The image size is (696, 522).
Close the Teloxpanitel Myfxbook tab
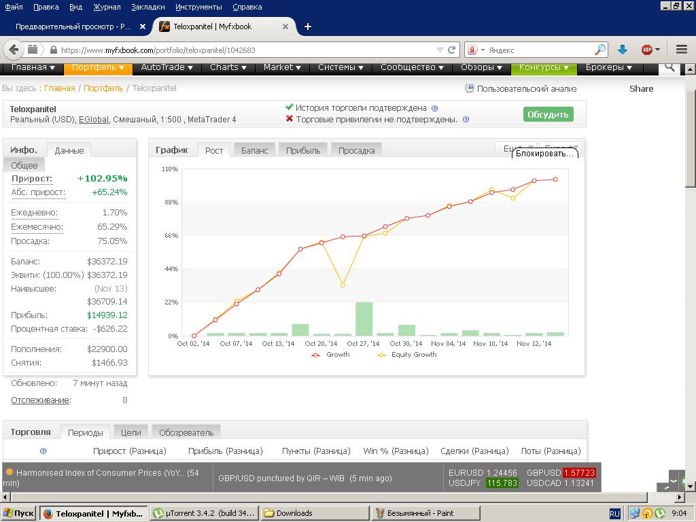click(285, 27)
